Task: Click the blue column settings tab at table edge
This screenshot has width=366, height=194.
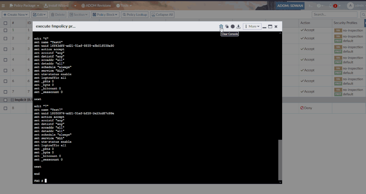Action: pos(365,23)
